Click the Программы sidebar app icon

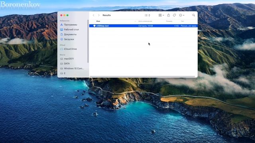pyautogui.click(x=61, y=25)
